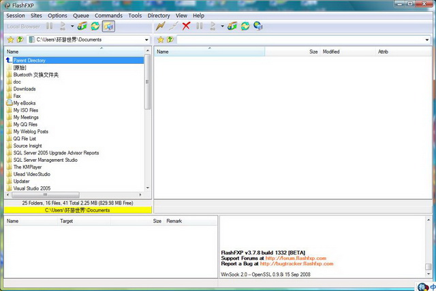Open the Tools menu
The width and height of the screenshot is (436, 291).
tap(135, 16)
